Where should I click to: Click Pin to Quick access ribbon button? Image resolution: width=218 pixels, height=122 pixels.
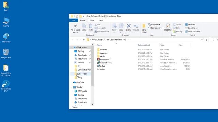[x=75, y=28]
